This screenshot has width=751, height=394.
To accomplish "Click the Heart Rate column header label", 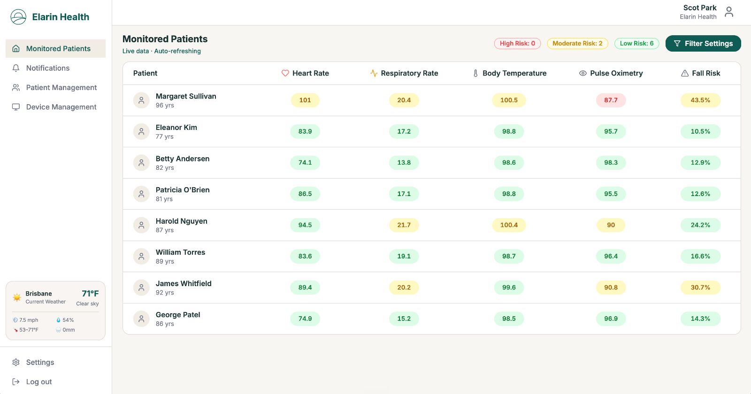I will coord(310,73).
